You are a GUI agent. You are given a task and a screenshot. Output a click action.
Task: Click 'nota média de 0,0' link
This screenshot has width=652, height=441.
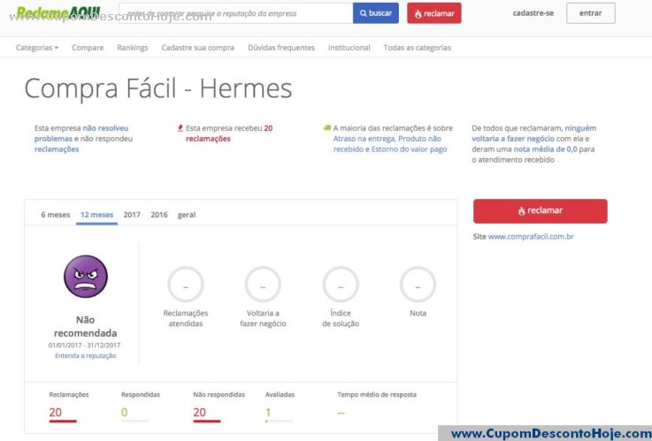tap(546, 149)
